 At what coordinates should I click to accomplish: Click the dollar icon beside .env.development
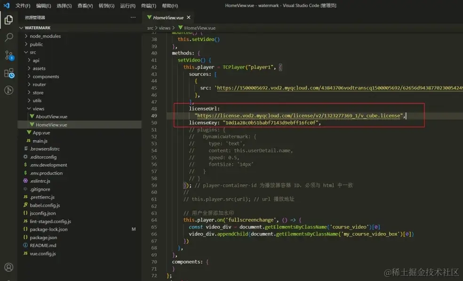(25, 165)
